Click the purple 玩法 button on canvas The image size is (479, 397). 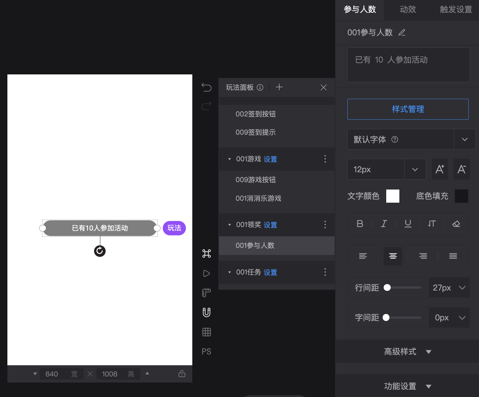pos(174,228)
